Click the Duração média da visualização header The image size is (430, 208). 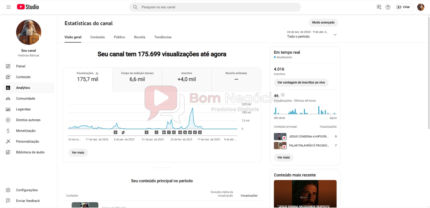(222, 194)
